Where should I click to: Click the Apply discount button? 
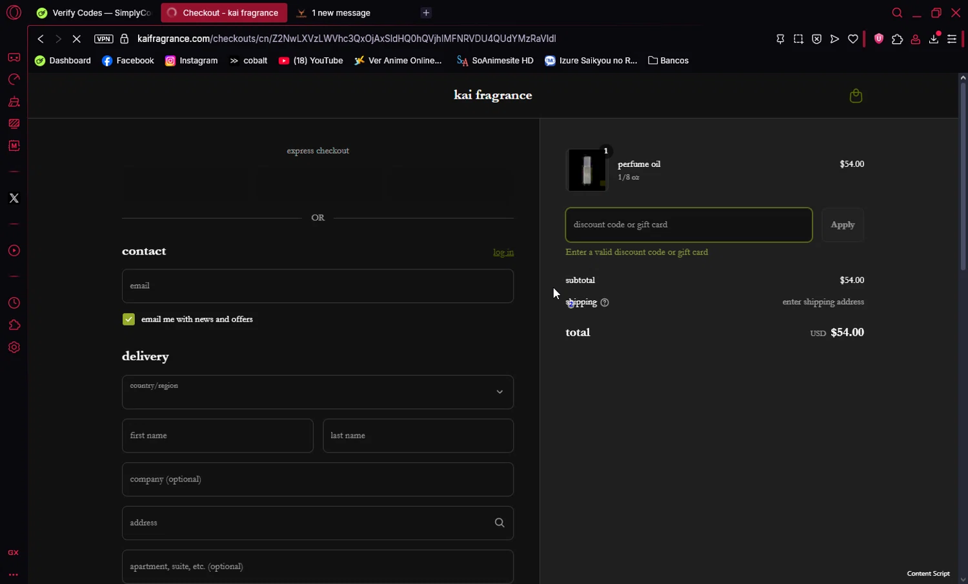pyautogui.click(x=843, y=225)
